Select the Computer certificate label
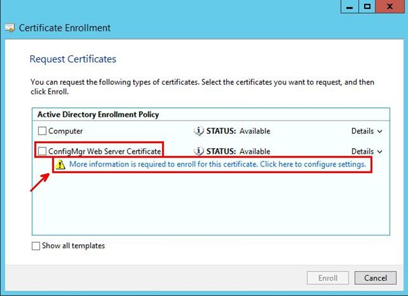 point(66,131)
